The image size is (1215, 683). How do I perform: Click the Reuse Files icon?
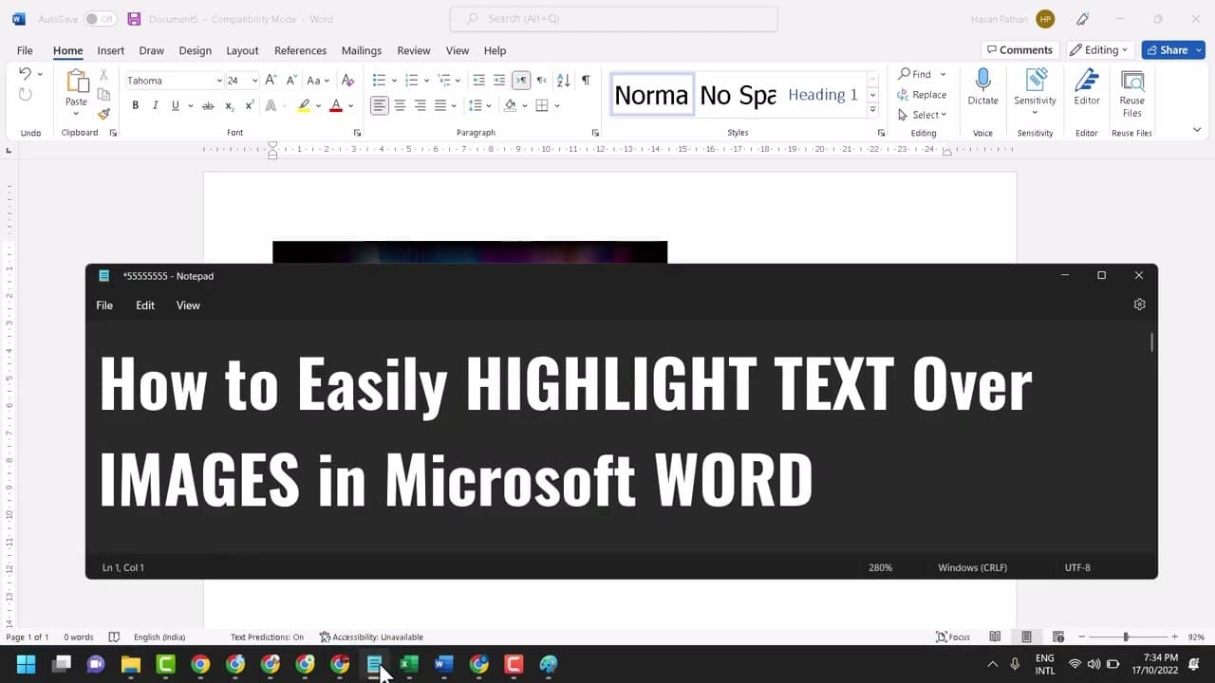pyautogui.click(x=1131, y=93)
